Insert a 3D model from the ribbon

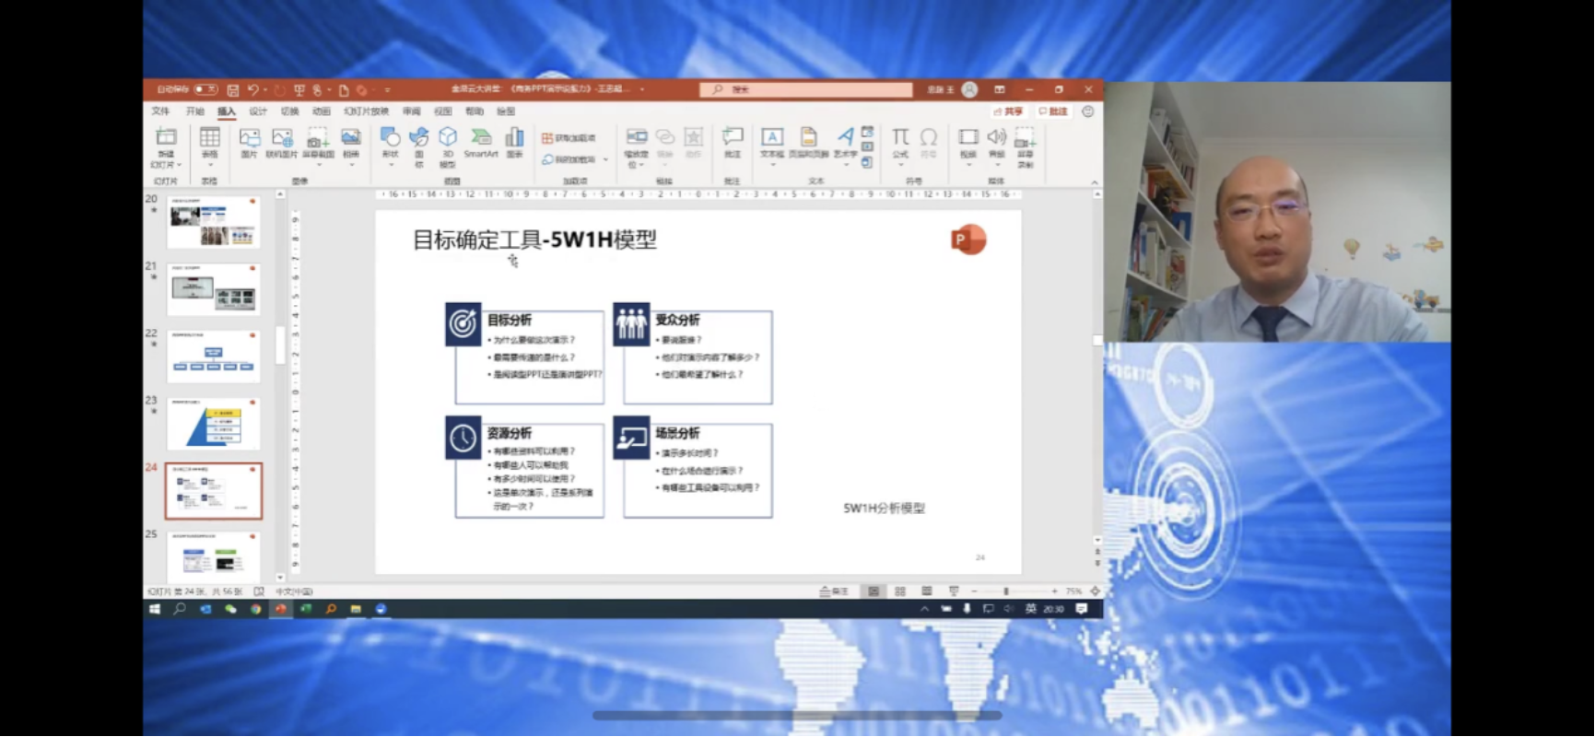click(448, 142)
